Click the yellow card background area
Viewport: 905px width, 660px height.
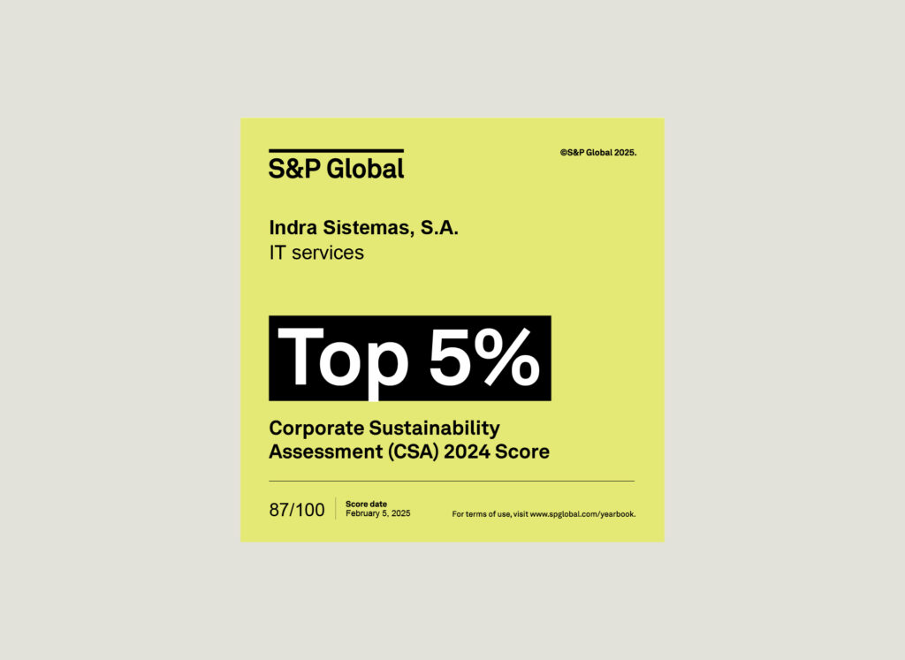pyautogui.click(x=574, y=265)
